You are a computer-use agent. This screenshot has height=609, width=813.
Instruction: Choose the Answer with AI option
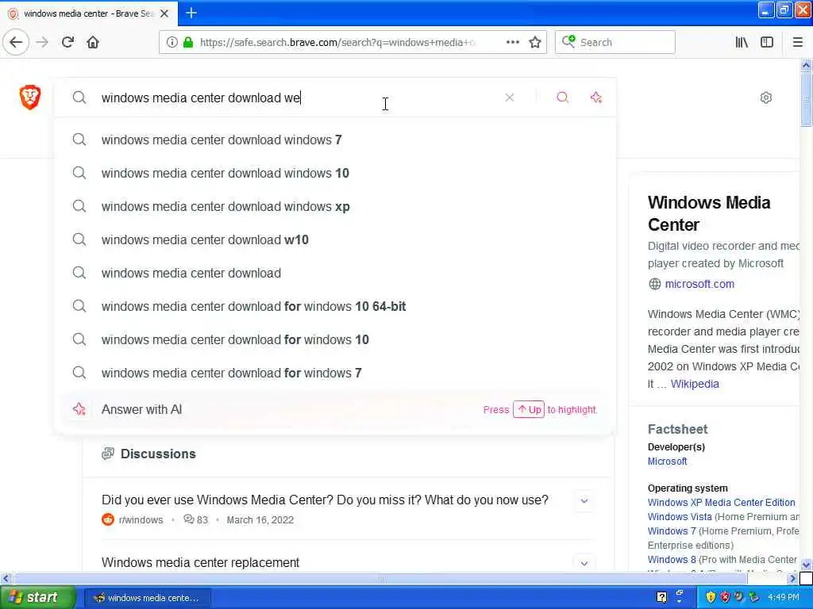coord(336,409)
